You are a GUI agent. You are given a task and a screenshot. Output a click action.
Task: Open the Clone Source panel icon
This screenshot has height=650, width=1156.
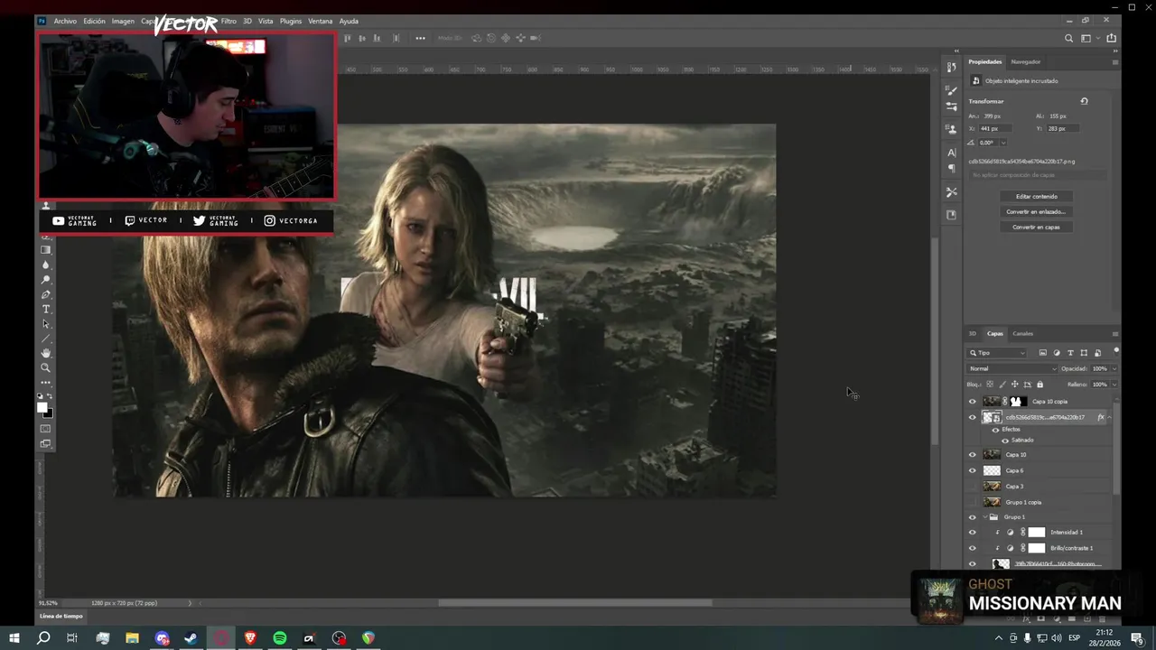point(951,128)
